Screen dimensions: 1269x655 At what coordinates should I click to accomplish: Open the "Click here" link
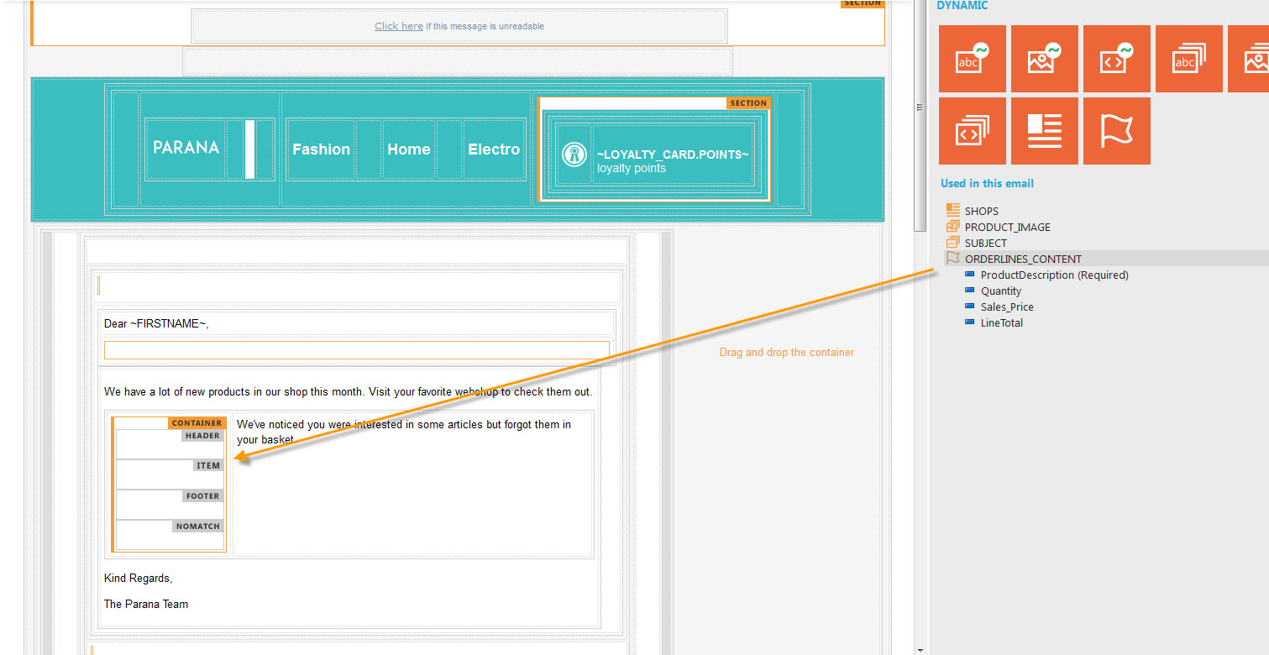(x=398, y=26)
